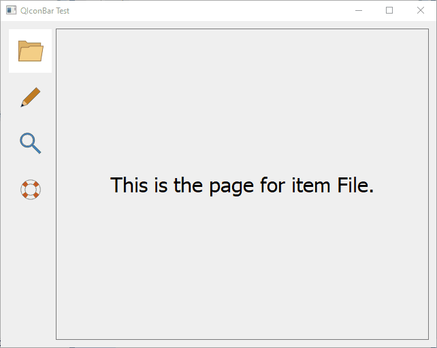437x348 pixels.
Task: Click the QIconBar Test title text
Action: coord(45,11)
